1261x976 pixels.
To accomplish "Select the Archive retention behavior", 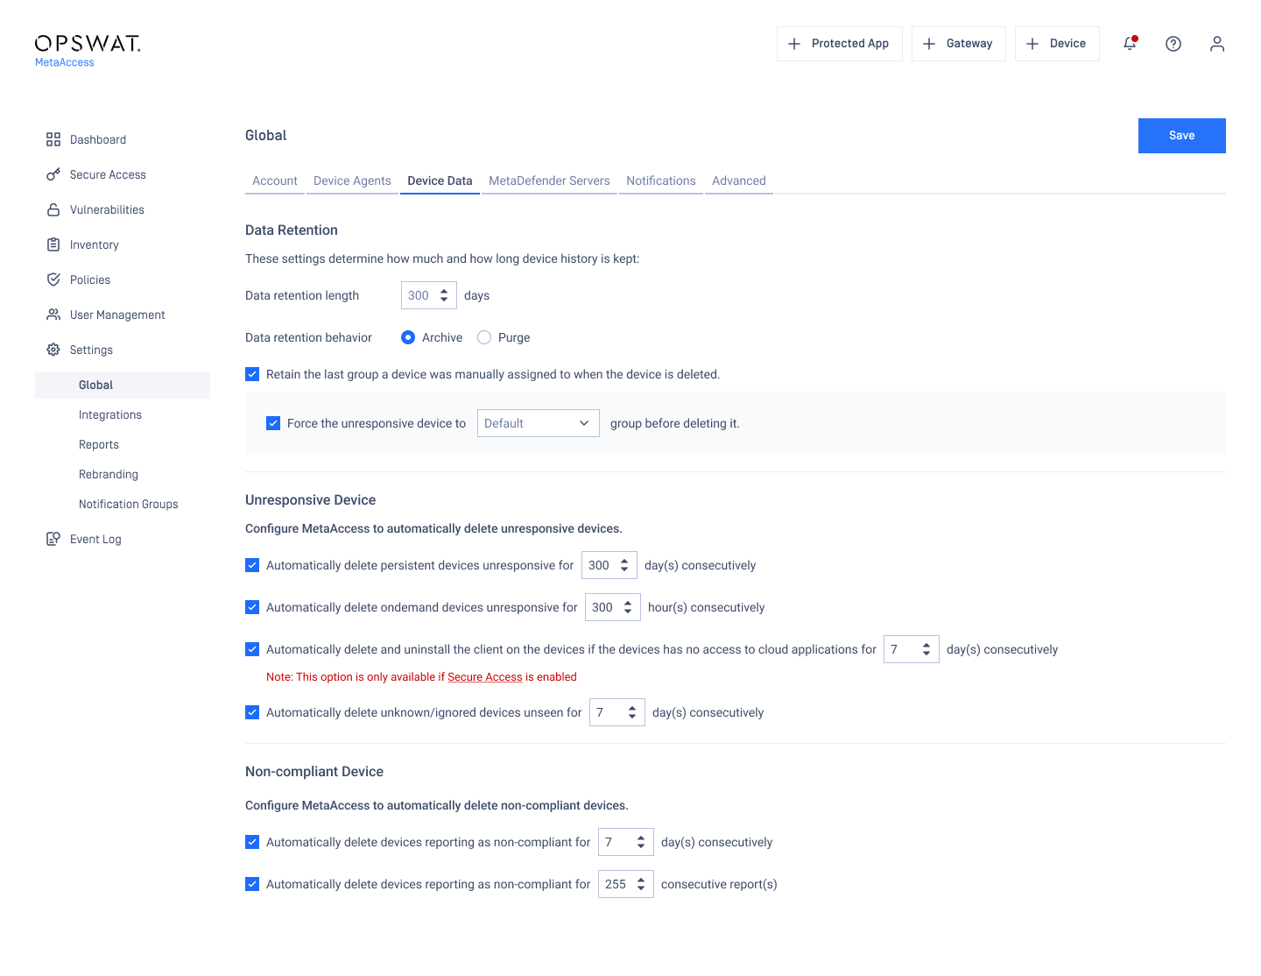I will (408, 337).
